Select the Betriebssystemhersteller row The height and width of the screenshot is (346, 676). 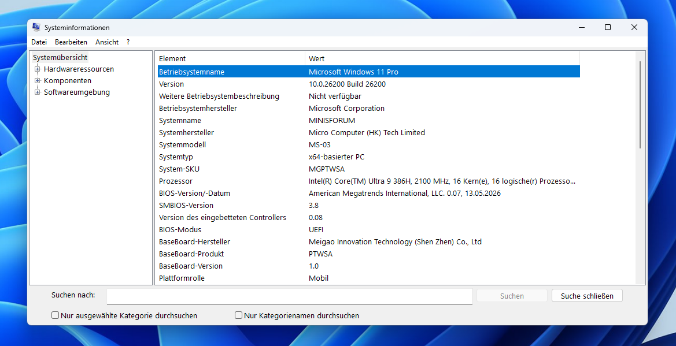[x=368, y=108]
